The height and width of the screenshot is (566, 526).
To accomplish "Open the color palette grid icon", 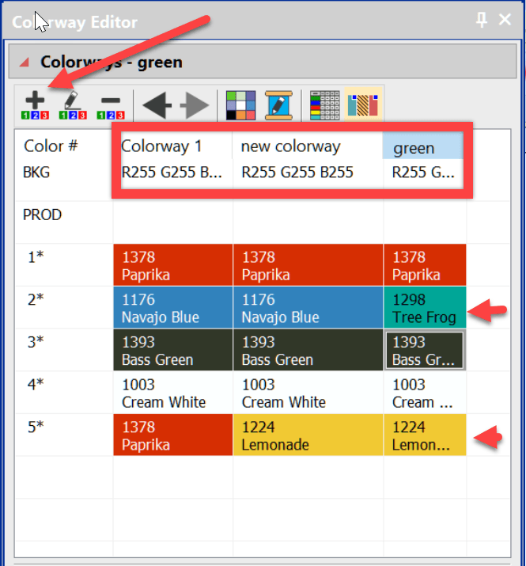I will (x=240, y=105).
